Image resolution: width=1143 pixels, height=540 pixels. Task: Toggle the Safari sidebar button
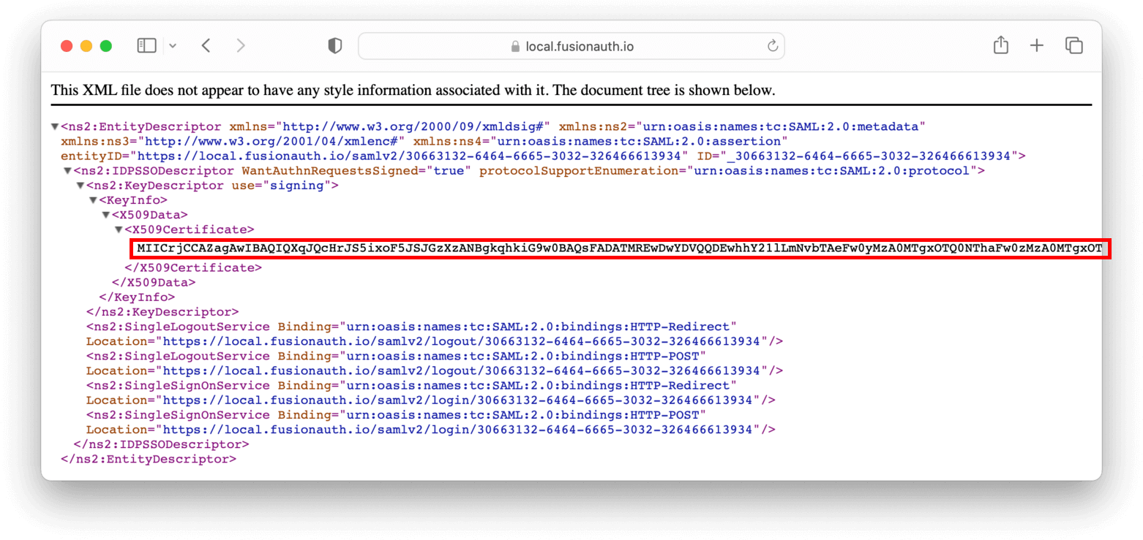(x=146, y=46)
